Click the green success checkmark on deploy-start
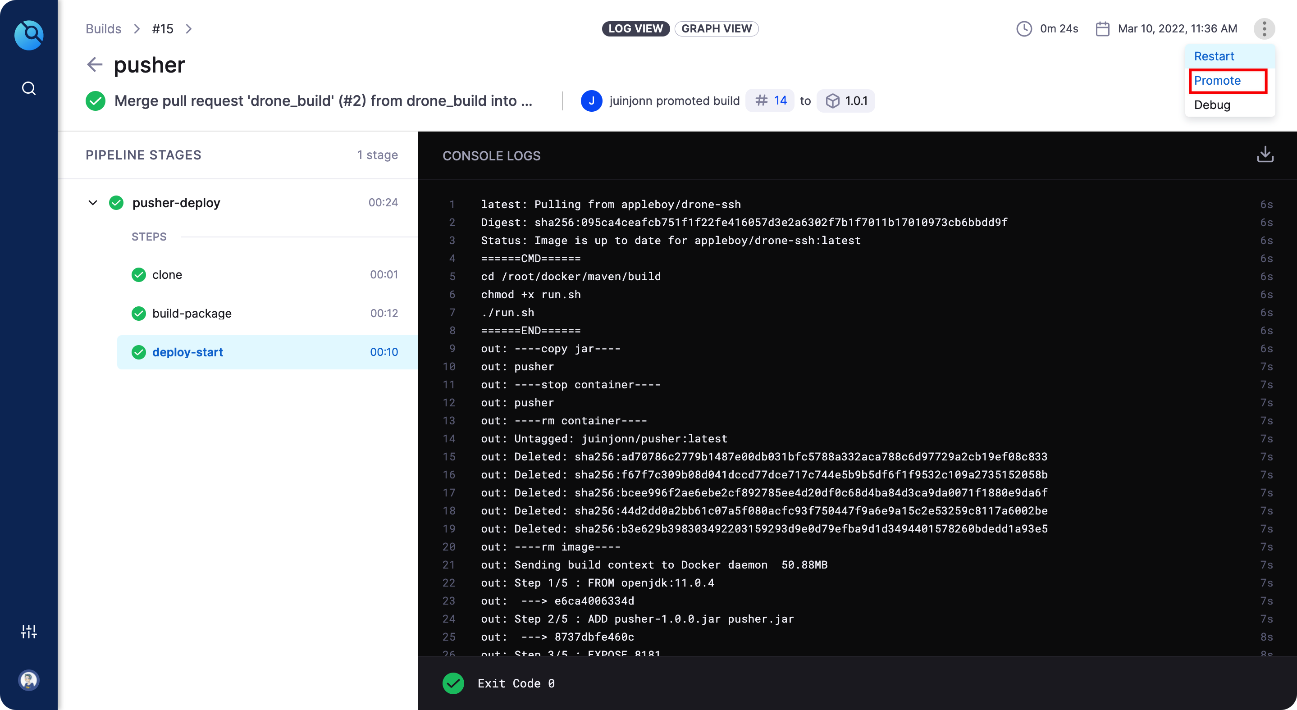The height and width of the screenshot is (710, 1297). point(138,352)
